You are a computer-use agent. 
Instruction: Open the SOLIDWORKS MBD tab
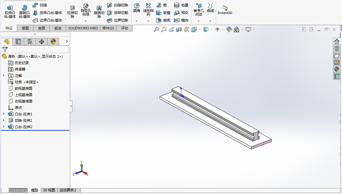(83, 28)
